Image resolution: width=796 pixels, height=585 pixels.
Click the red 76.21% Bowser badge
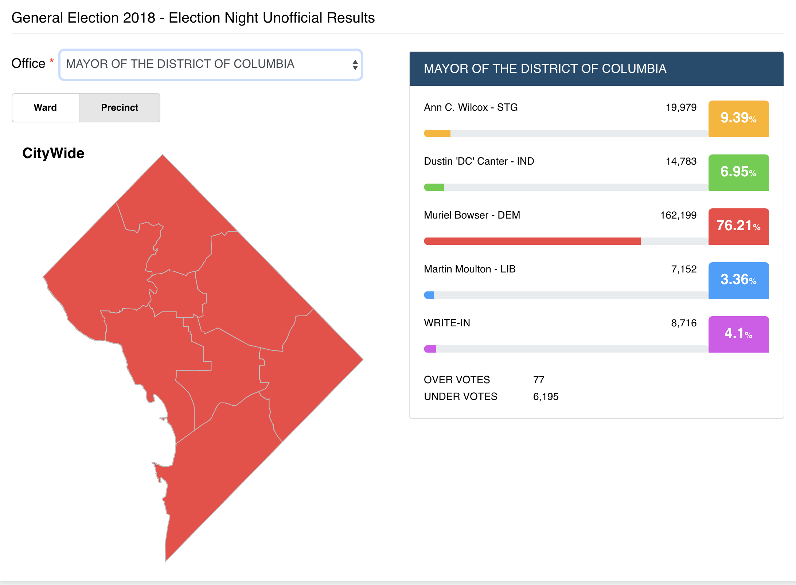pyautogui.click(x=738, y=226)
